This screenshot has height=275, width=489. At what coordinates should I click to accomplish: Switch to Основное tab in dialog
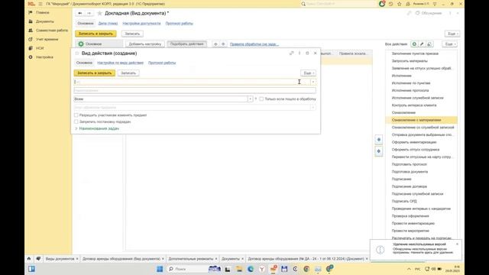click(84, 63)
